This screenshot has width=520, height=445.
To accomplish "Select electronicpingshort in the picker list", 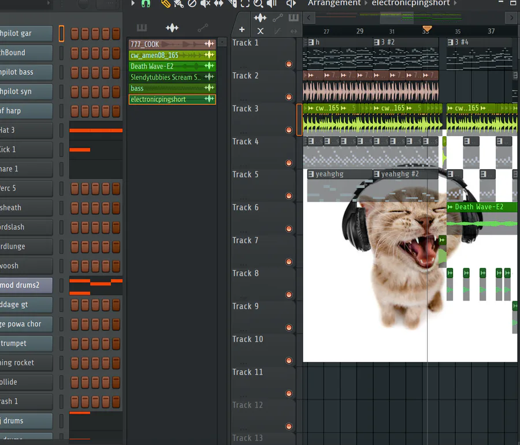I will (172, 99).
